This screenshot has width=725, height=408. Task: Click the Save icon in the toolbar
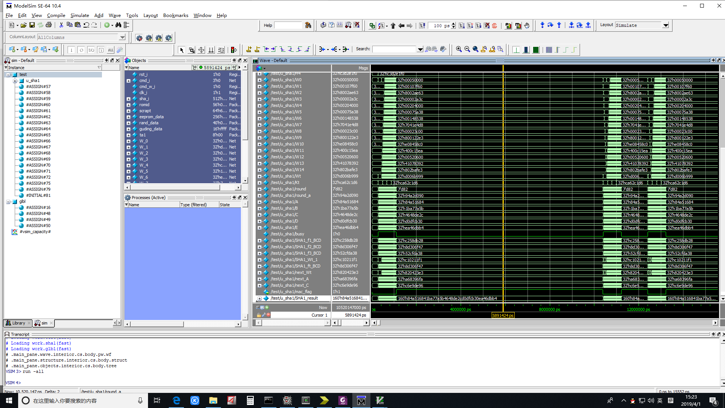[x=32, y=25]
